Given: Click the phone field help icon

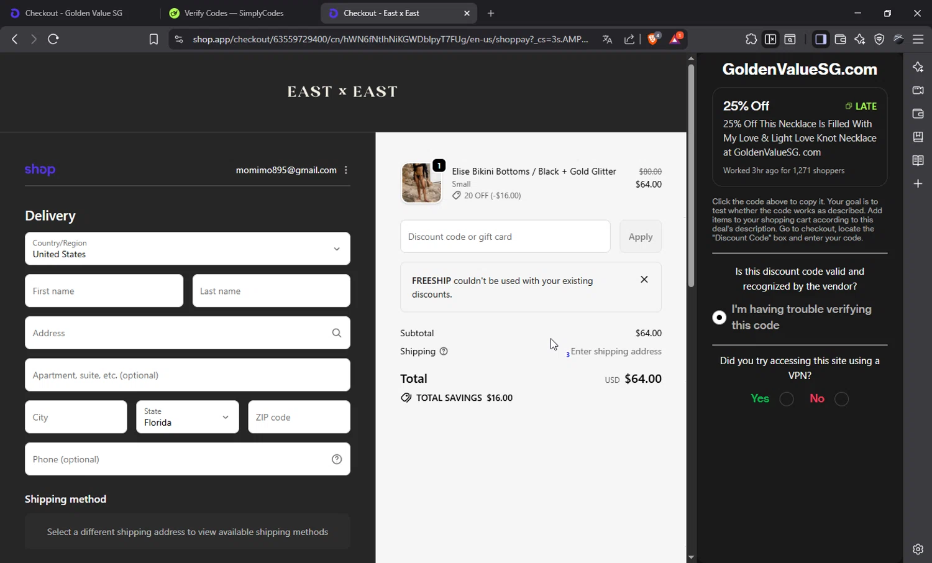Looking at the screenshot, I should coord(337,459).
